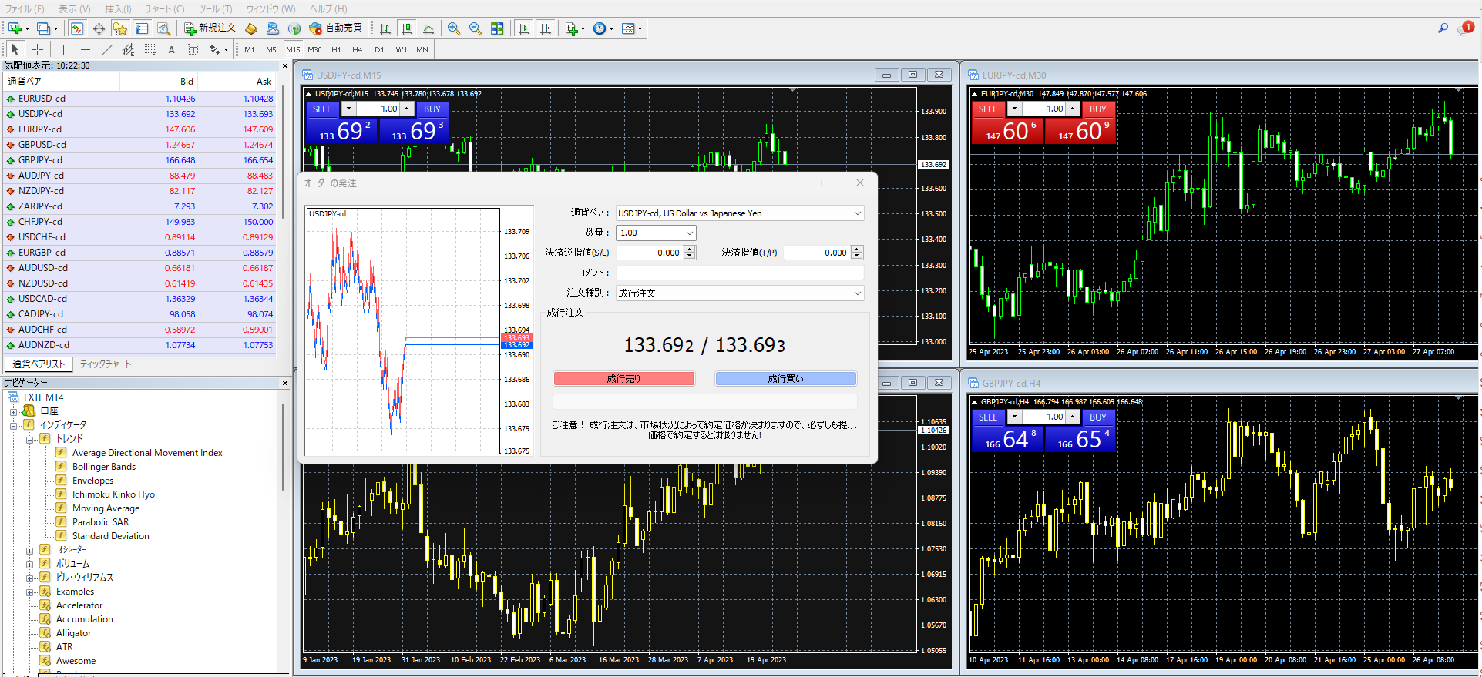Click the コメント comment input field
This screenshot has width=1482, height=677.
pyautogui.click(x=739, y=273)
